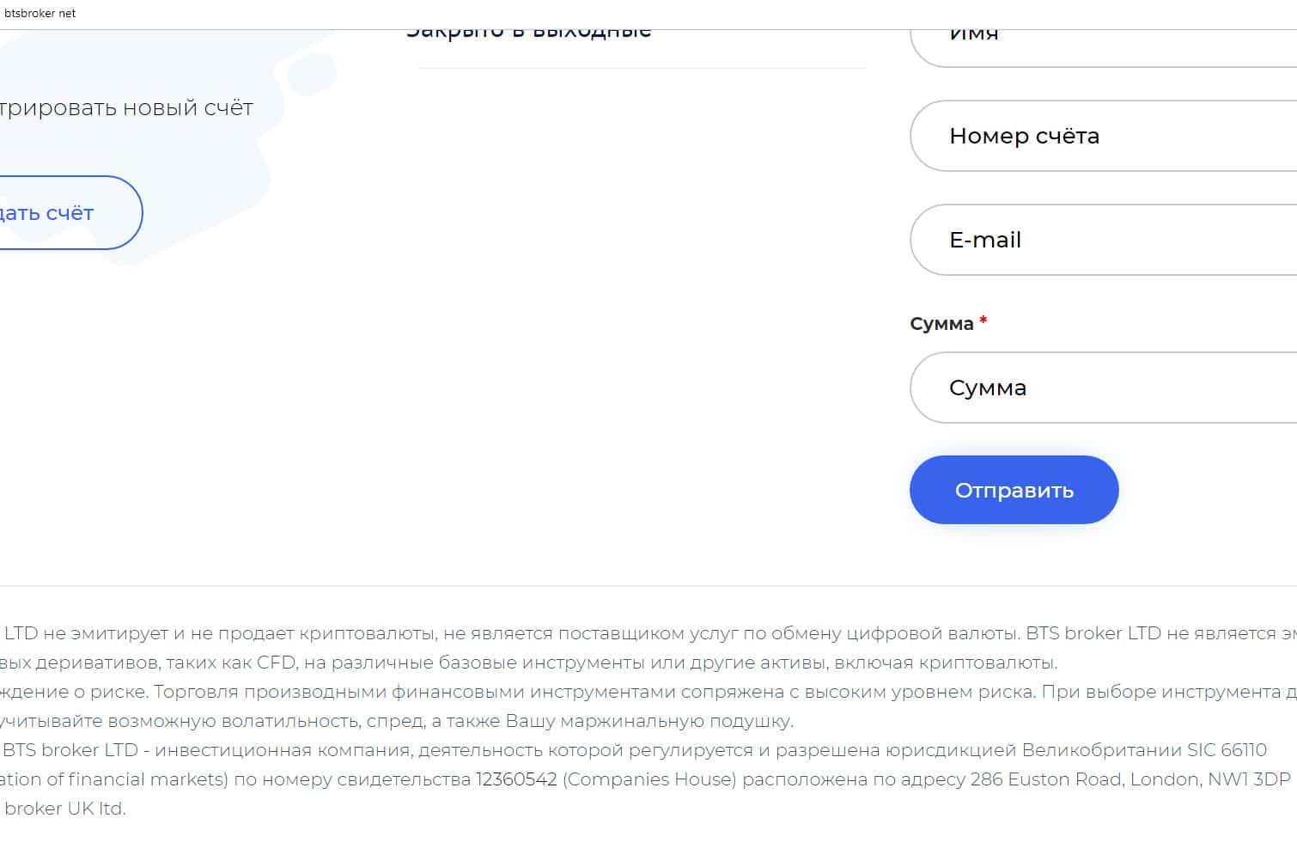Click the 'Закрыто в выходные' text

pyautogui.click(x=529, y=34)
